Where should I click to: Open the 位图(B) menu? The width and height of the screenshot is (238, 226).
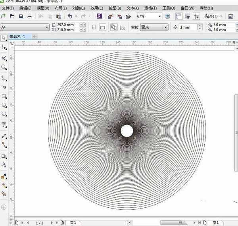pyautogui.click(x=115, y=8)
